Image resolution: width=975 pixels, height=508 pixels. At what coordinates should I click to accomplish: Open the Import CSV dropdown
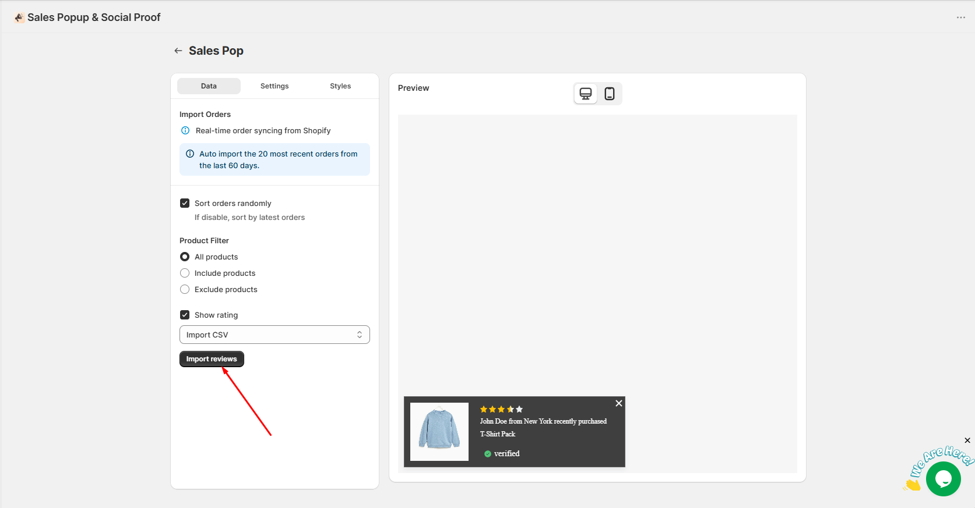tap(274, 335)
